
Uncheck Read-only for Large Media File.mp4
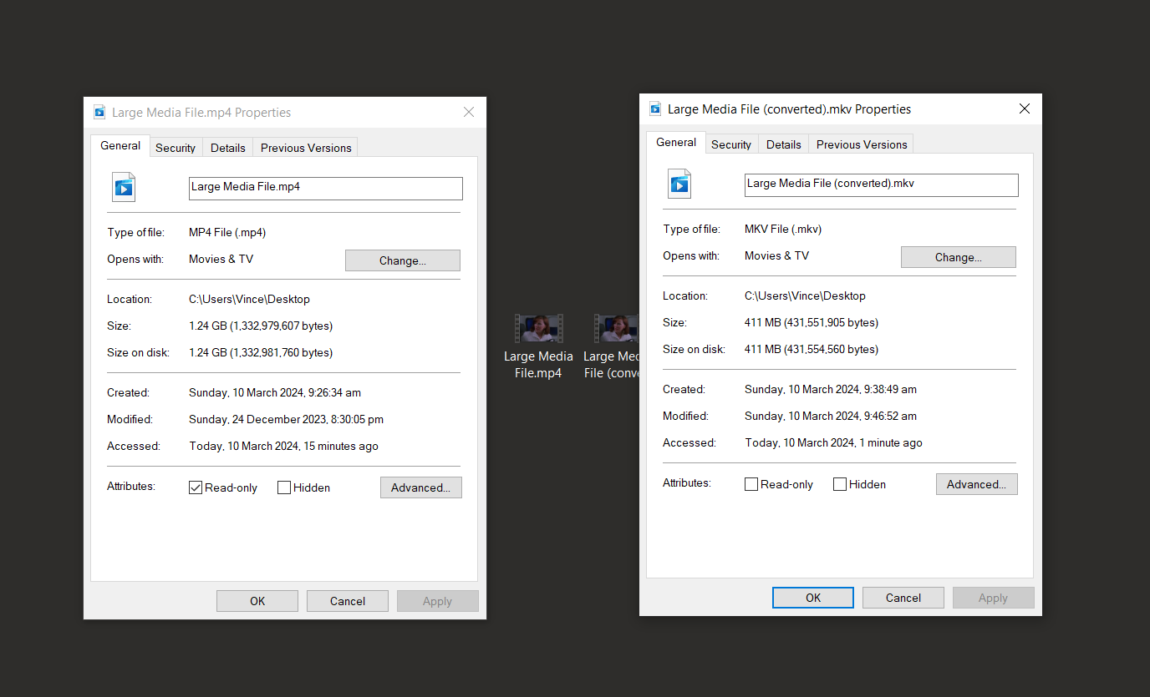(x=195, y=487)
